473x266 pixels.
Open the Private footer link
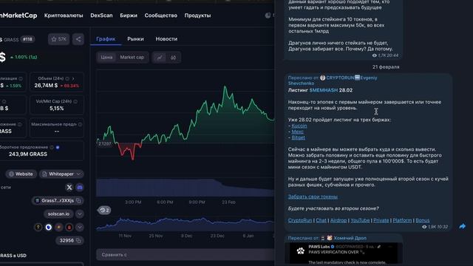381,220
